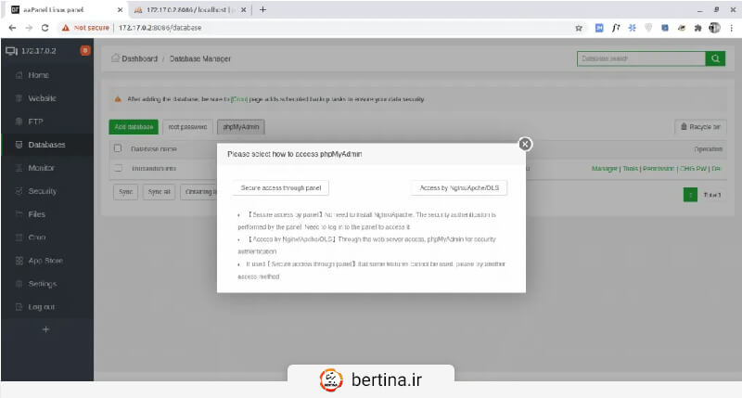Click the server monitor icon by 172.17.0.2
Image resolution: width=742 pixels, height=398 pixels.
11,51
